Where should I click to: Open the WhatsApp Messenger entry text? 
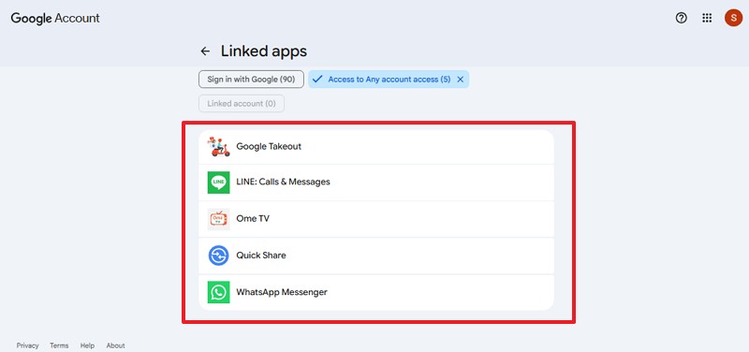[x=282, y=292]
